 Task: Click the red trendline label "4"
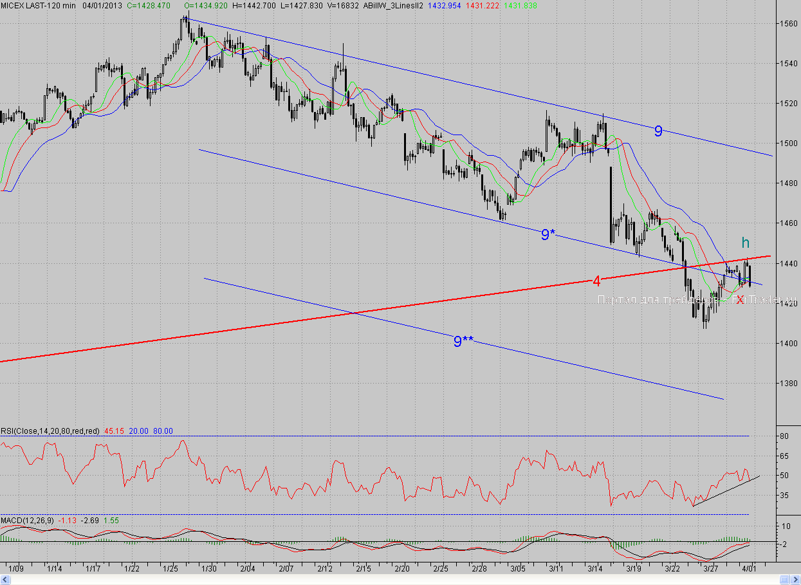tap(596, 281)
